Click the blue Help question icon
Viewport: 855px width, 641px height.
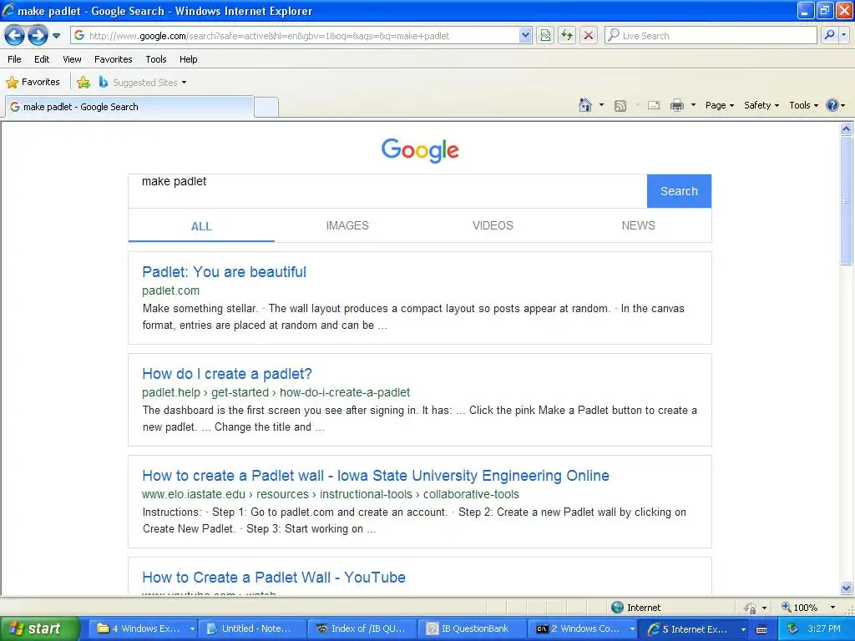coord(832,105)
